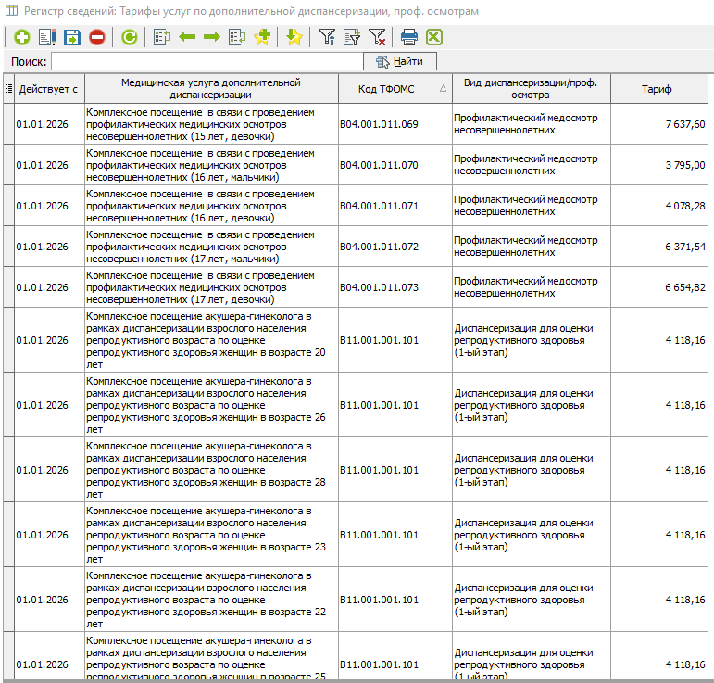Click the printer icon to print list
714x683 pixels.
click(x=408, y=37)
